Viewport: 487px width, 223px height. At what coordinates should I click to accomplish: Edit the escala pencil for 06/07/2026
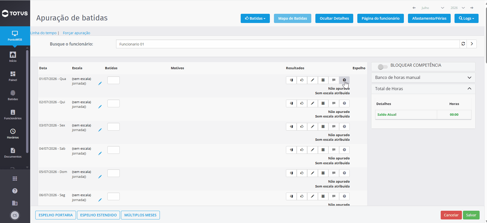tap(100, 200)
